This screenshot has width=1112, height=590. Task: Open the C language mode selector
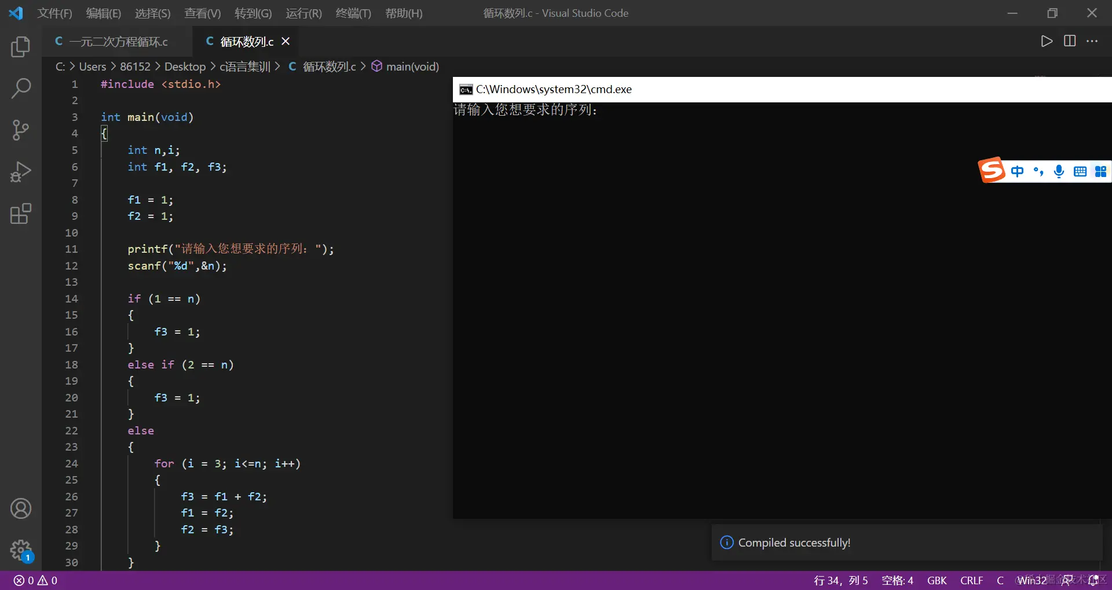point(1000,581)
